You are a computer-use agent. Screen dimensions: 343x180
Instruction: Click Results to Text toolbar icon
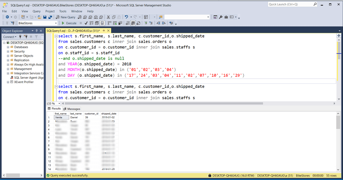point(127,23)
